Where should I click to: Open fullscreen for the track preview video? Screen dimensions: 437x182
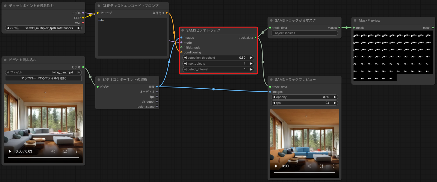point(321,166)
